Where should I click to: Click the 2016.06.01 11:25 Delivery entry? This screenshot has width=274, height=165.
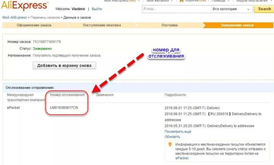[x=192, y=108]
